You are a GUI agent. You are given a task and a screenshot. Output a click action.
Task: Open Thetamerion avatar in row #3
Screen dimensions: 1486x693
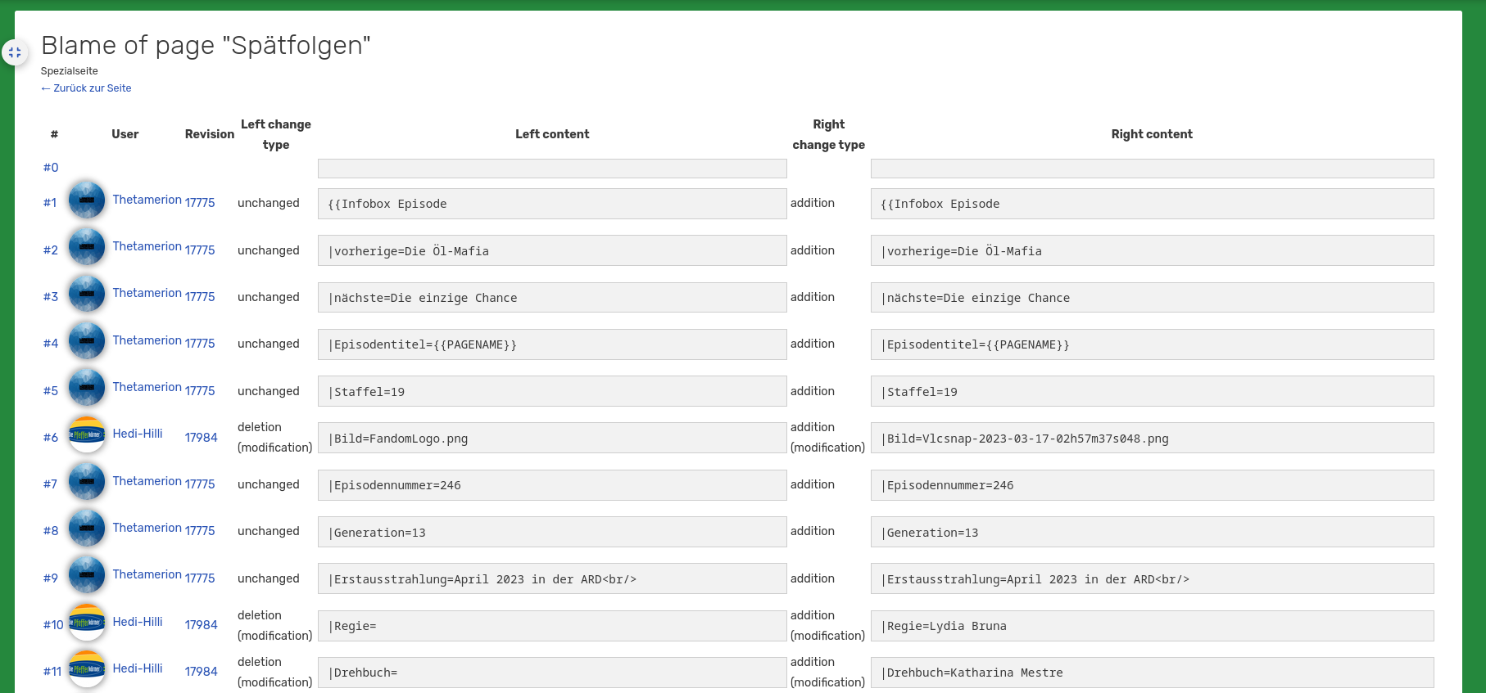[87, 294]
